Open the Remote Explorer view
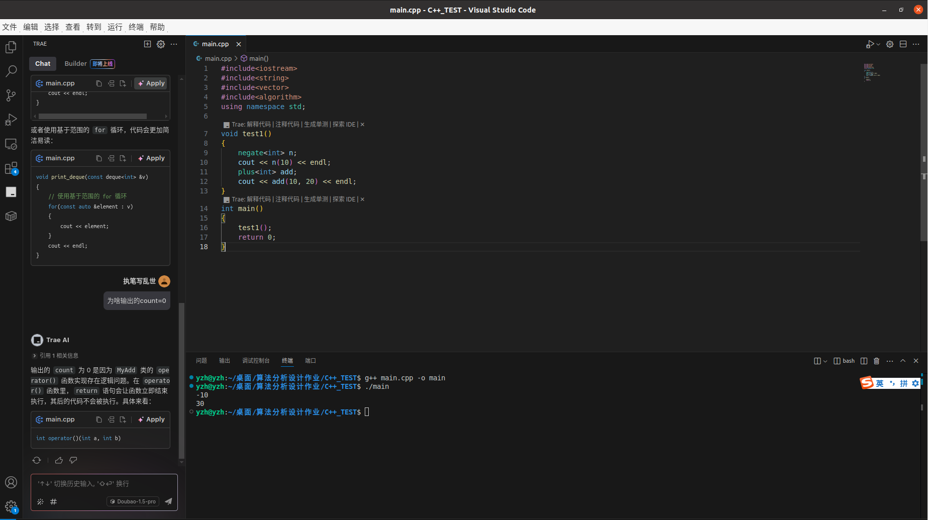The width and height of the screenshot is (928, 520). pyautogui.click(x=11, y=144)
